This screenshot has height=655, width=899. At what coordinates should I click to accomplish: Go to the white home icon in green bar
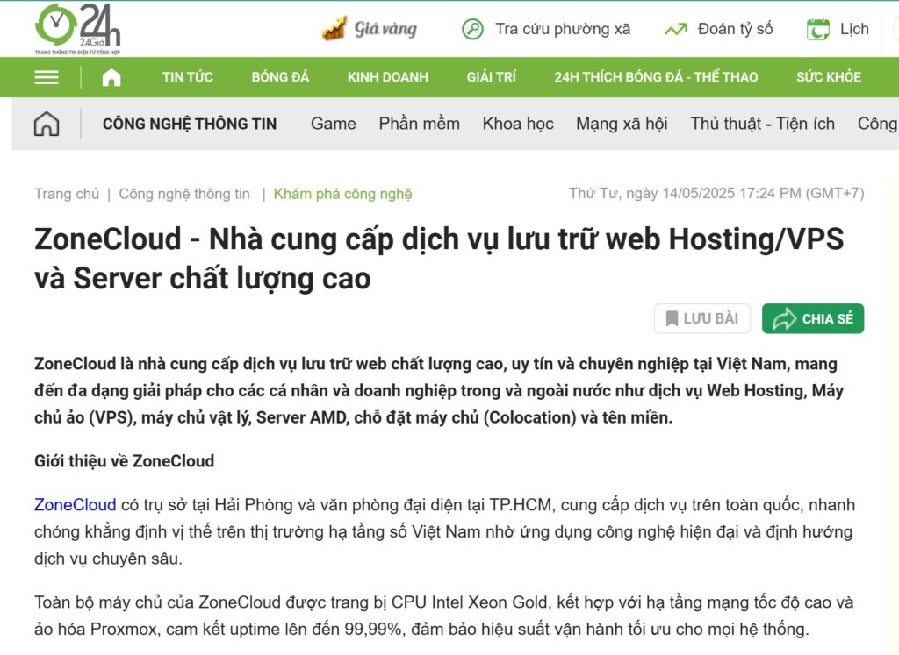coord(111,77)
